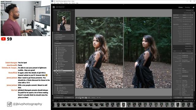Viewport: 196px width, 110px height.
Task: Click Reset All in Quick Develop
Action: click(x=188, y=44)
